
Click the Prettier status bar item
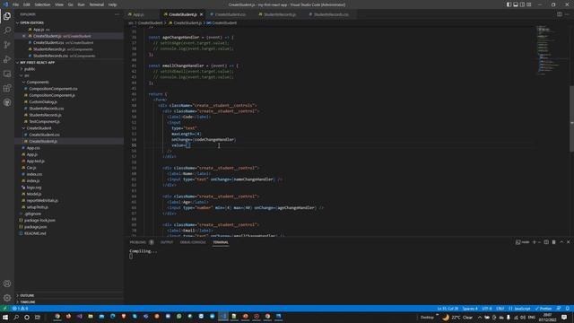click(544, 309)
